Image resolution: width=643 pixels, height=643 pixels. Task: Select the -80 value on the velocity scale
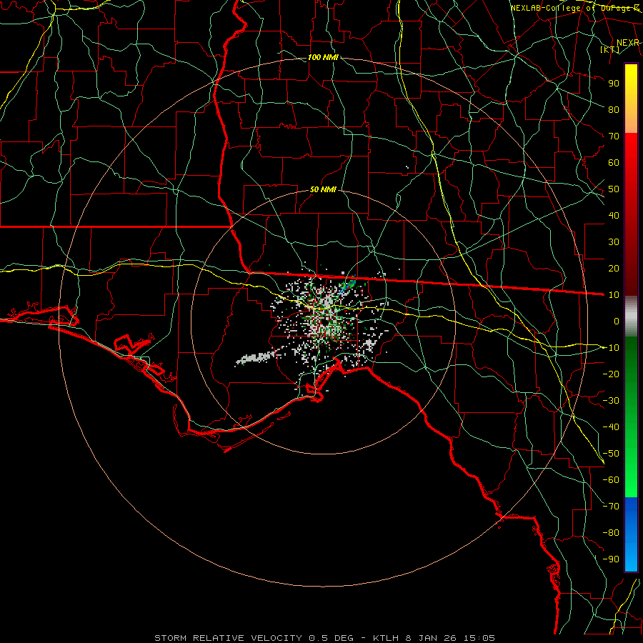611,533
